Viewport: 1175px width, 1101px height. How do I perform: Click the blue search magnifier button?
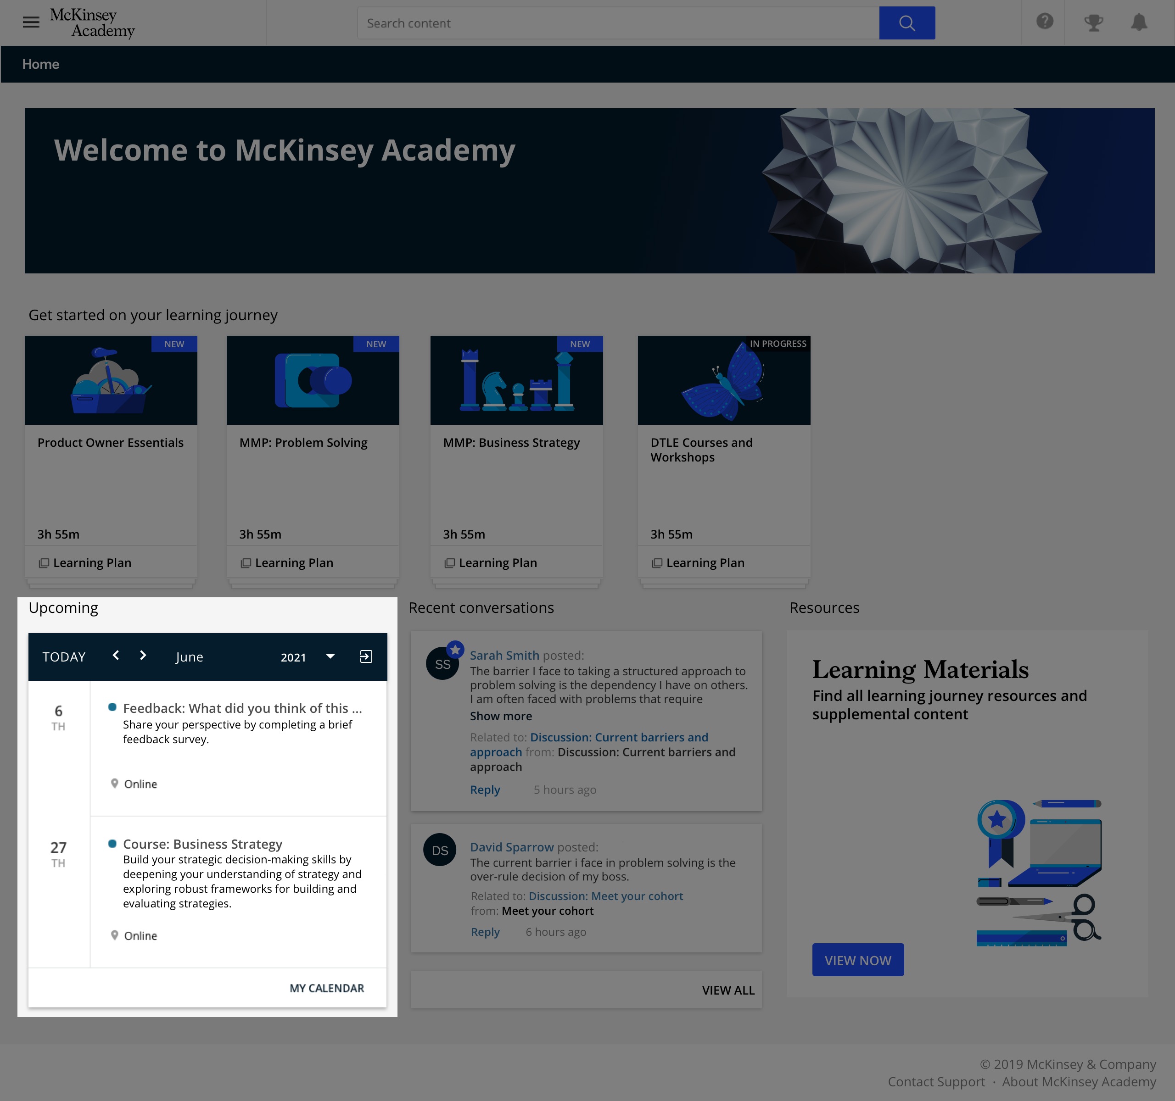[906, 23]
